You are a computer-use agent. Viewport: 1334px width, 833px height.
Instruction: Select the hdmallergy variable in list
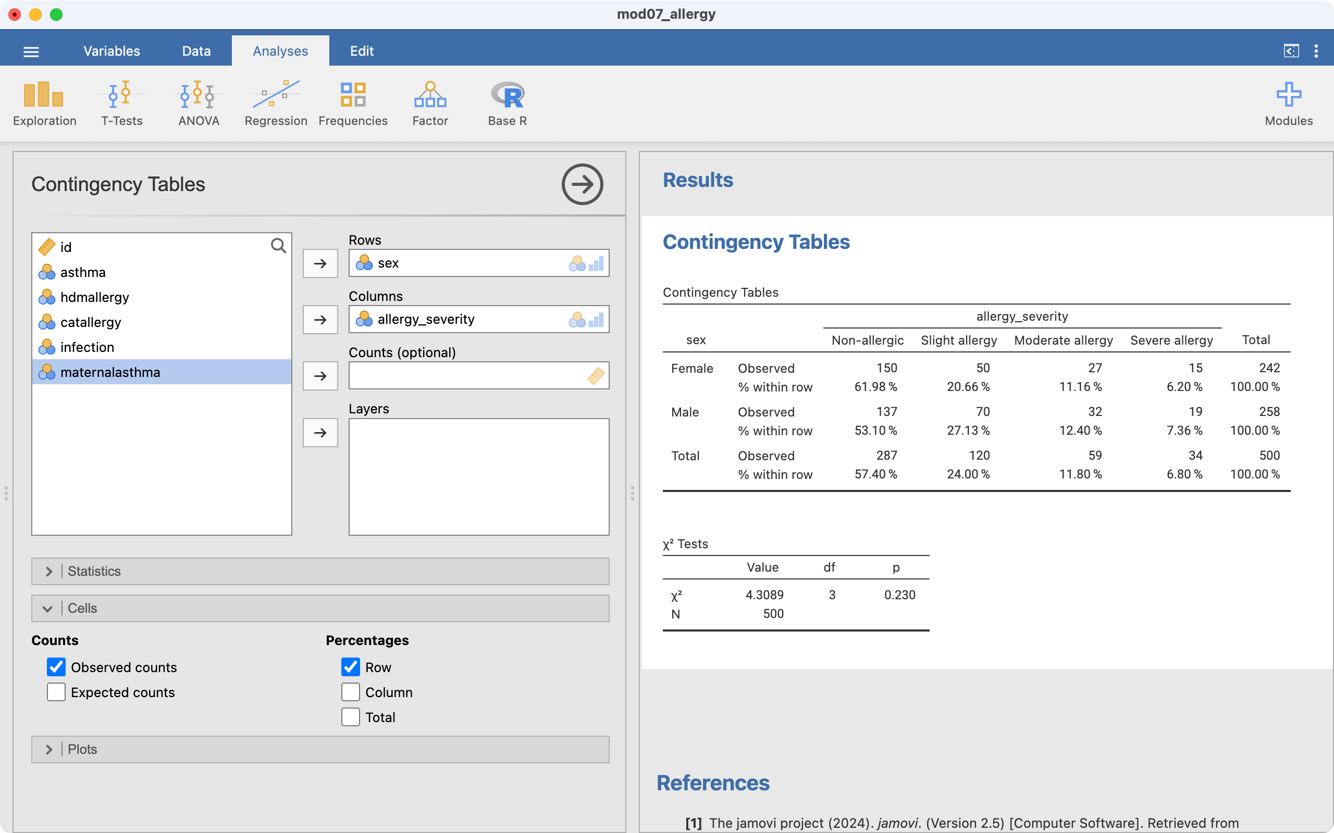click(94, 297)
